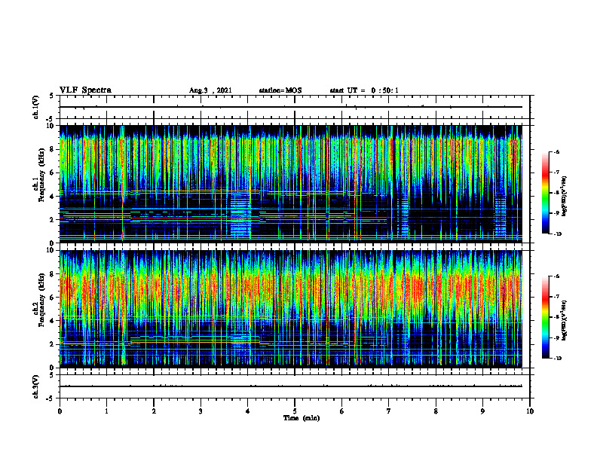Click the "ch.3(V)" waveform axis label
The height and width of the screenshot is (461, 597).
pos(35,386)
